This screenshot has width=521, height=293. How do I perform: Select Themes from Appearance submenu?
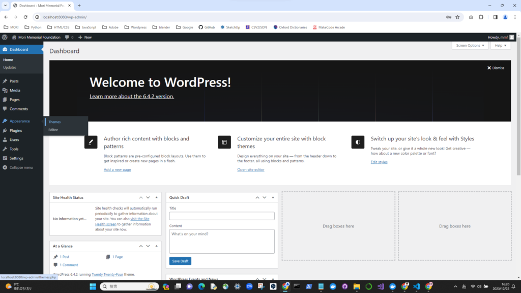click(54, 122)
